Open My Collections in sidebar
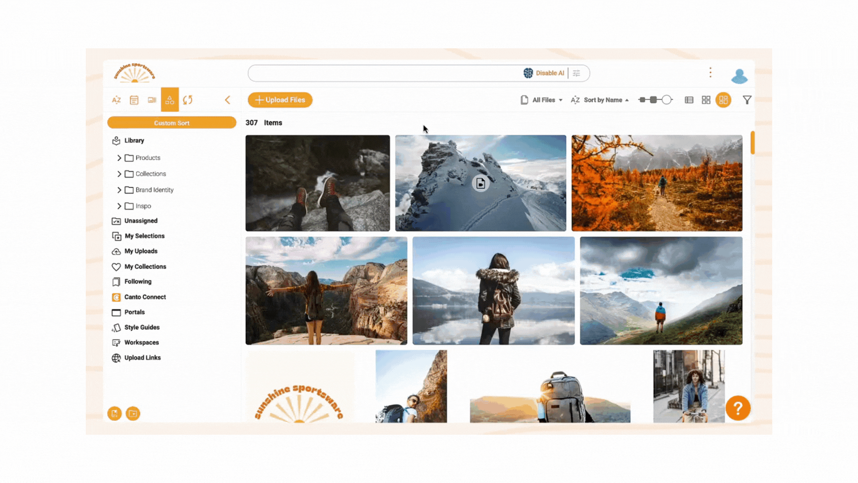 coord(145,267)
